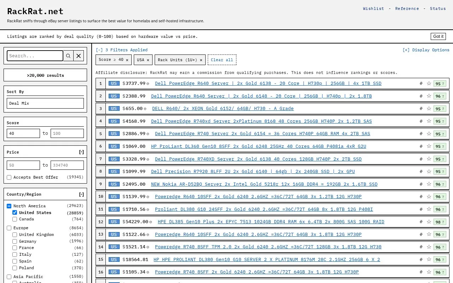Go to the Reference page
This screenshot has height=283, width=453.
pos(407,8)
